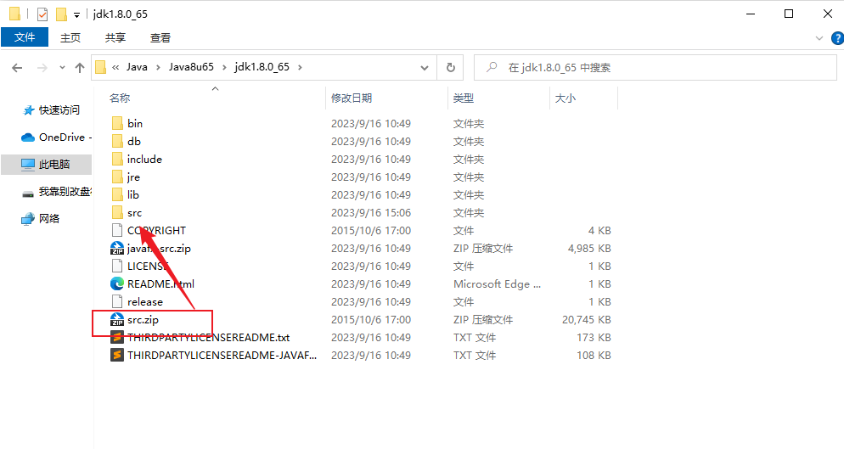Select 此电脑 in the navigation pane
The width and height of the screenshot is (844, 449).
47,164
